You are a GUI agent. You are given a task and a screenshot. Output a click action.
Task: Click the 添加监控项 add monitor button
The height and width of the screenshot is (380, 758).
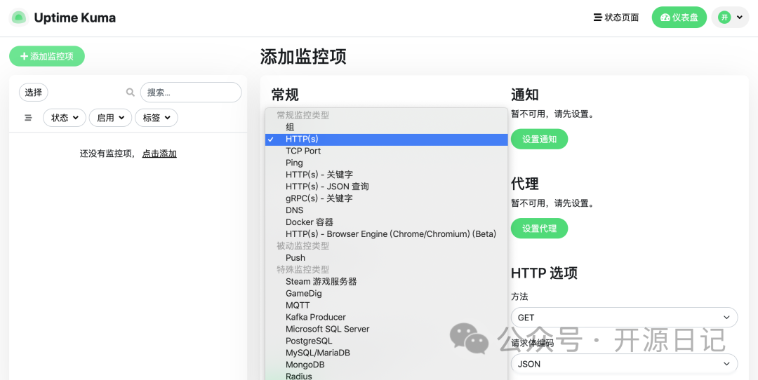[x=47, y=57]
